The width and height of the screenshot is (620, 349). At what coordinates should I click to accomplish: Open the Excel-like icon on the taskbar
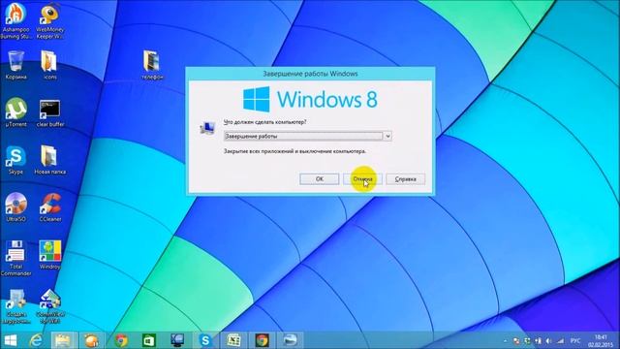click(233, 340)
